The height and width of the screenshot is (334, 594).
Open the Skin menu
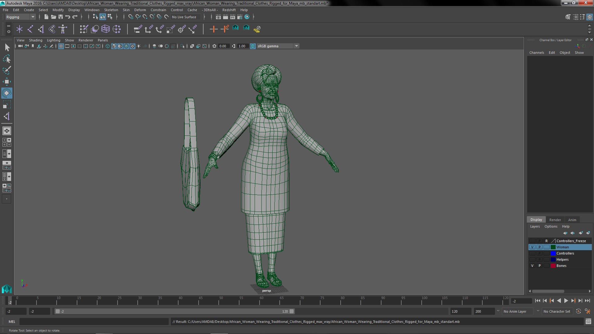tap(126, 10)
